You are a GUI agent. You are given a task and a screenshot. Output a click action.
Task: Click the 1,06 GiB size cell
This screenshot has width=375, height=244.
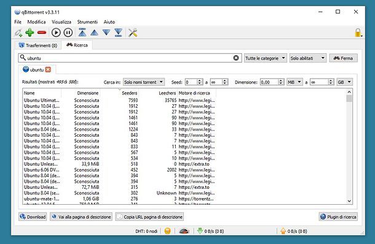[91, 199]
